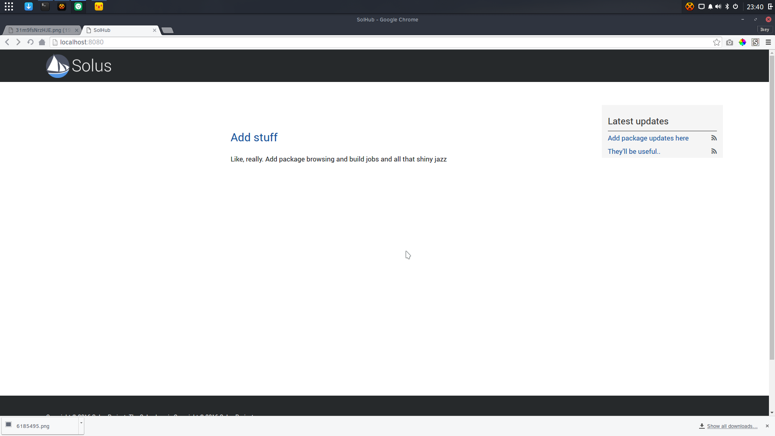Open the applications grid menu
775x436 pixels.
coord(9,6)
